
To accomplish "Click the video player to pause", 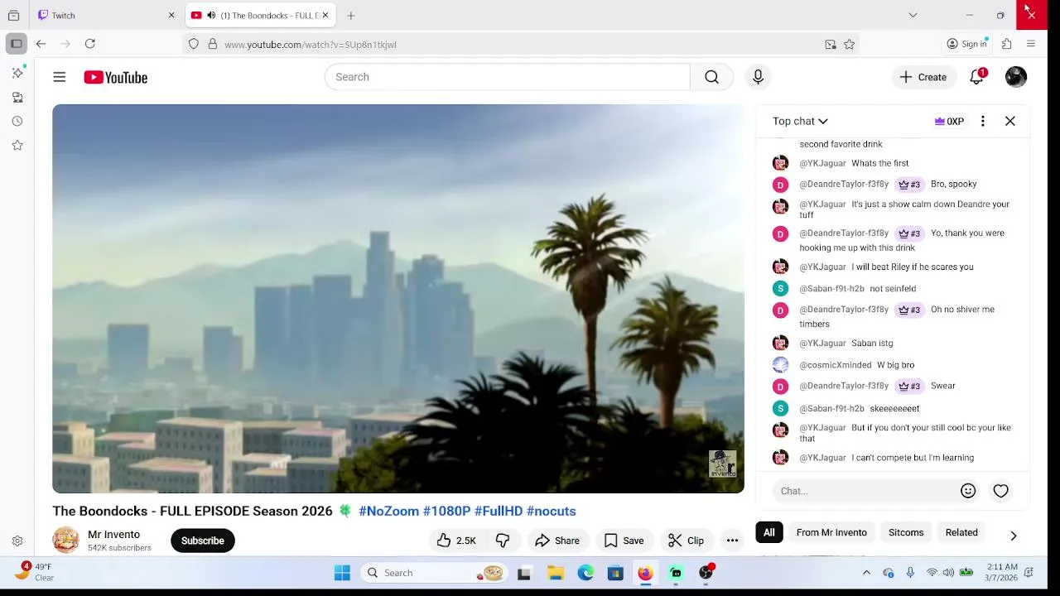I will tap(398, 299).
